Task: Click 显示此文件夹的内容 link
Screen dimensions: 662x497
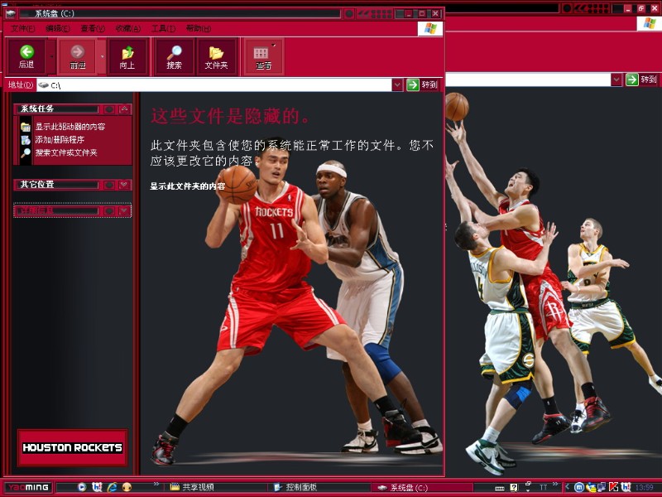Action: coord(187,186)
